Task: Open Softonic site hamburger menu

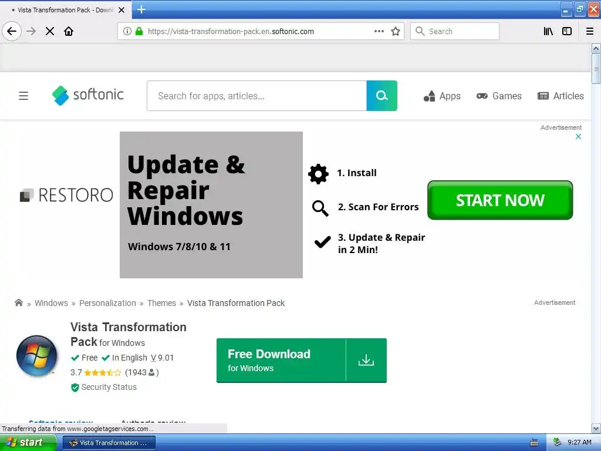Action: pos(23,96)
